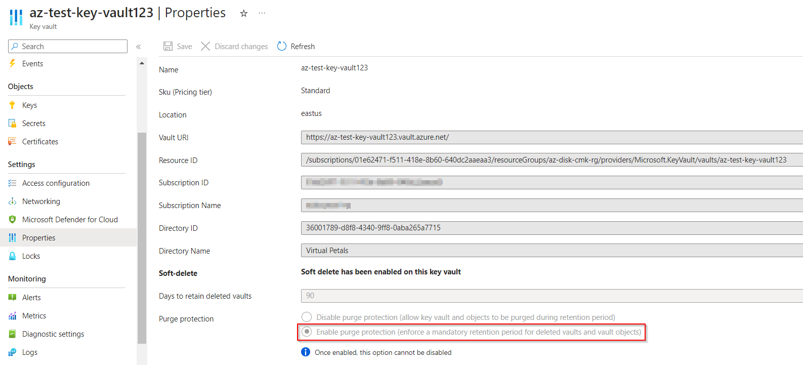Viewport: 803px width, 365px height.
Task: Click the eastus location value
Action: click(311, 113)
